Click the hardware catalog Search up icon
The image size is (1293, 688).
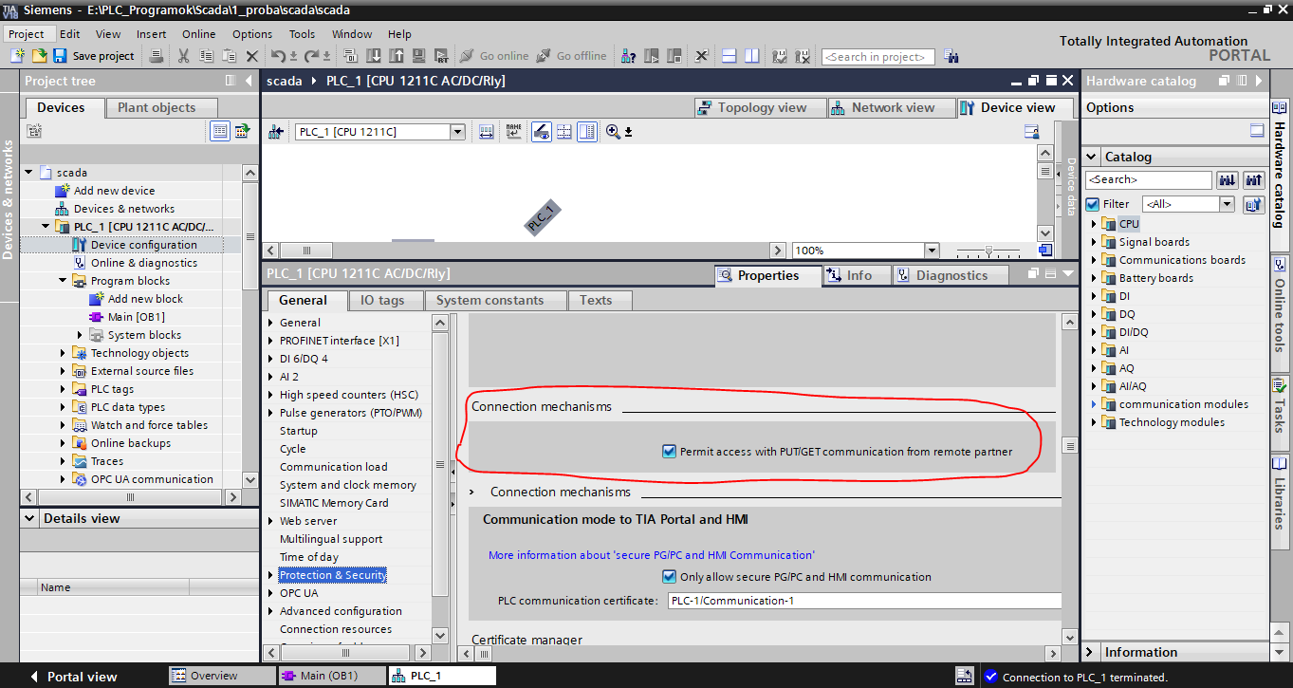(x=1254, y=179)
